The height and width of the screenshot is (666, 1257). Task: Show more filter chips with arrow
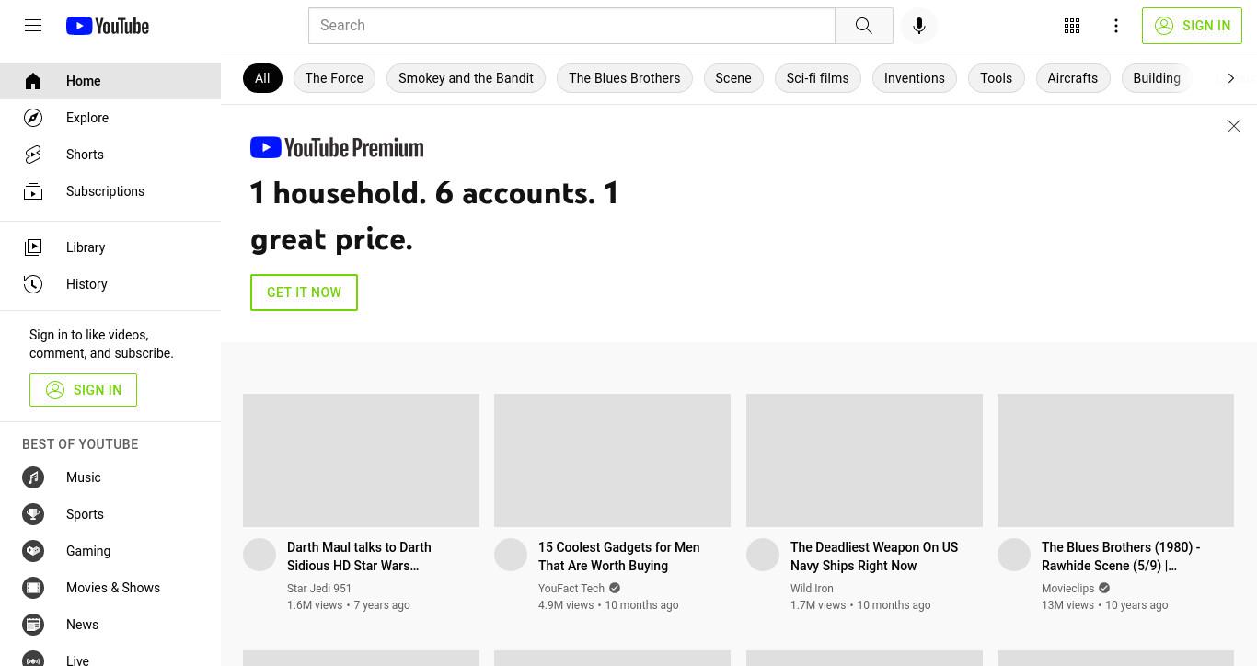tap(1230, 78)
